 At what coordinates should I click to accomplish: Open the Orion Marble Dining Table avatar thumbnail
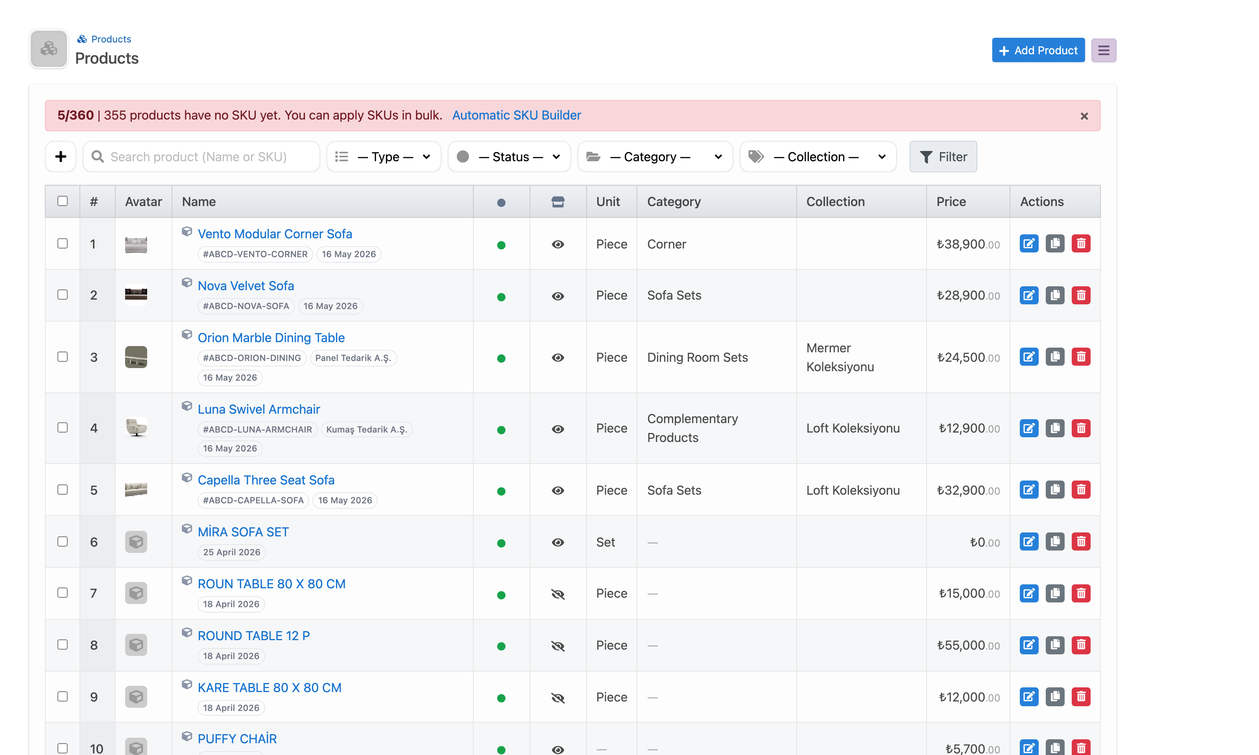[x=136, y=357]
